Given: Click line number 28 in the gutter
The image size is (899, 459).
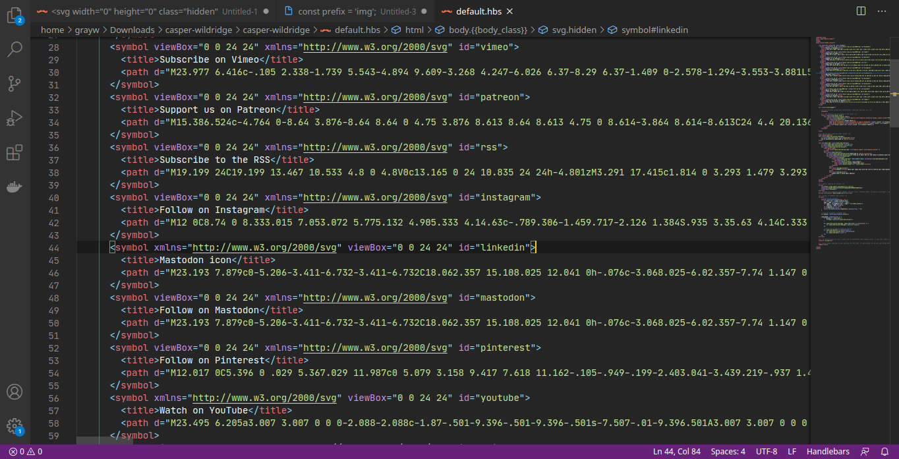Looking at the screenshot, I should click(53, 47).
